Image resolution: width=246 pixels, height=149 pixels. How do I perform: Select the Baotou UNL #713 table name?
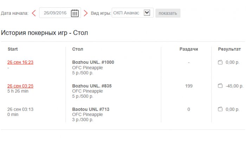(x=91, y=109)
